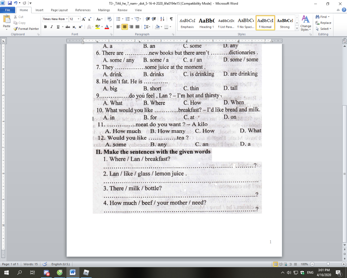Click the zoom in plus button
This screenshot has height=278, width=347.
pos(344,264)
